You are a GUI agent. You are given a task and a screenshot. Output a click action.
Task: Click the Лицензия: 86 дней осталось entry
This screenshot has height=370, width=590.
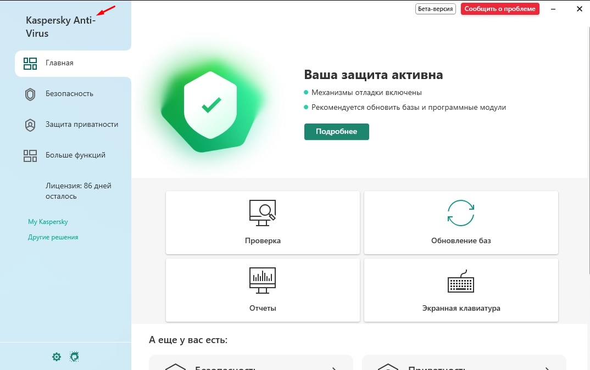coord(78,191)
